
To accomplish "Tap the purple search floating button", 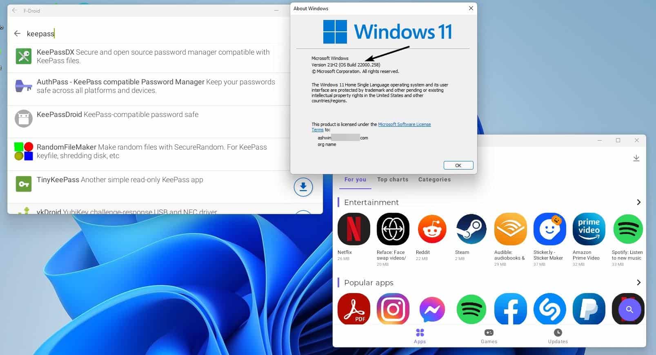I will pos(629,310).
